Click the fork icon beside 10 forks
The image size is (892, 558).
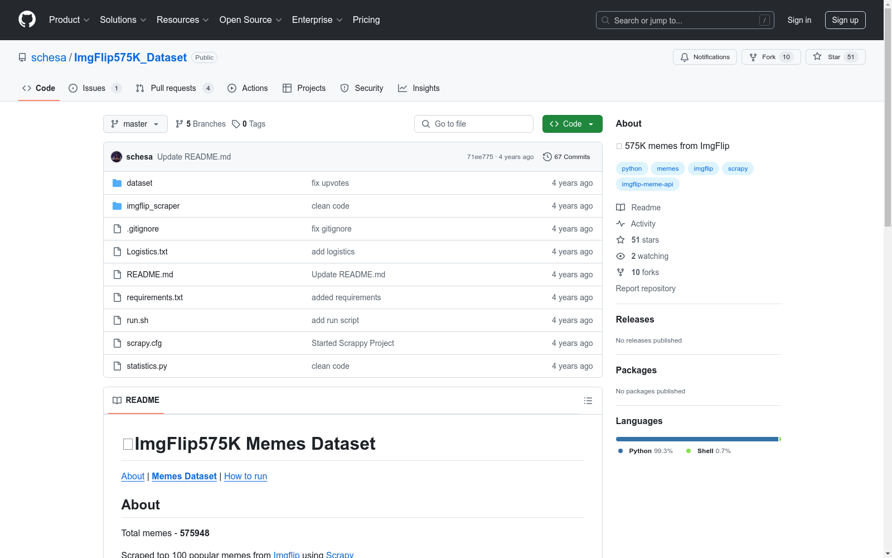click(x=620, y=272)
